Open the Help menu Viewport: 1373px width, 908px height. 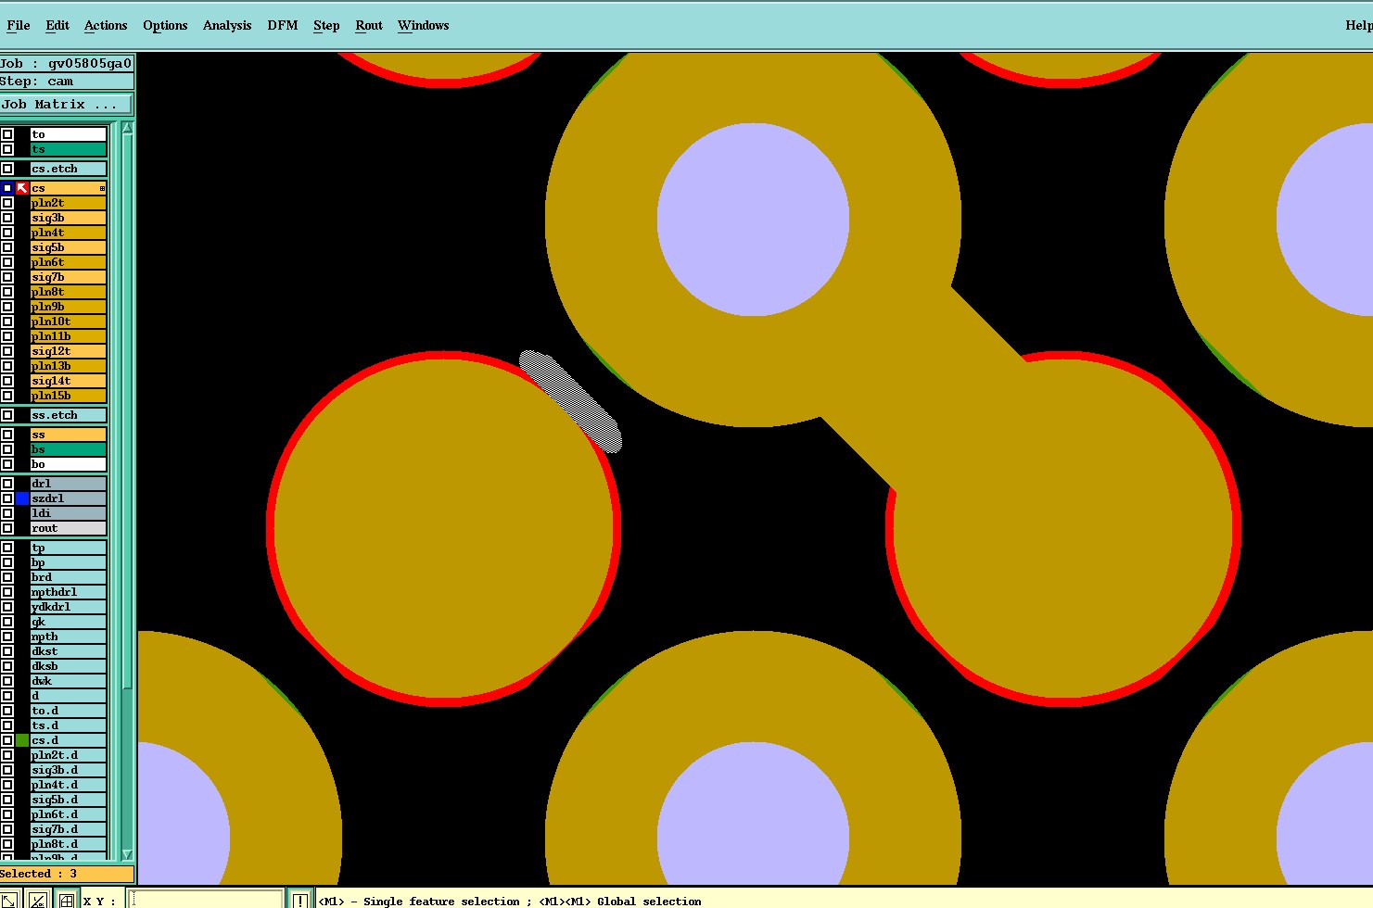[1358, 25]
